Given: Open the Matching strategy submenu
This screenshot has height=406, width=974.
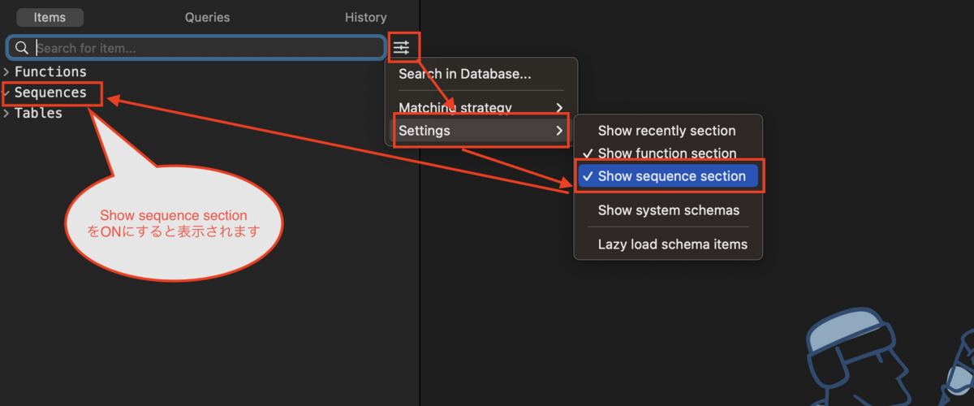Looking at the screenshot, I should click(x=481, y=108).
